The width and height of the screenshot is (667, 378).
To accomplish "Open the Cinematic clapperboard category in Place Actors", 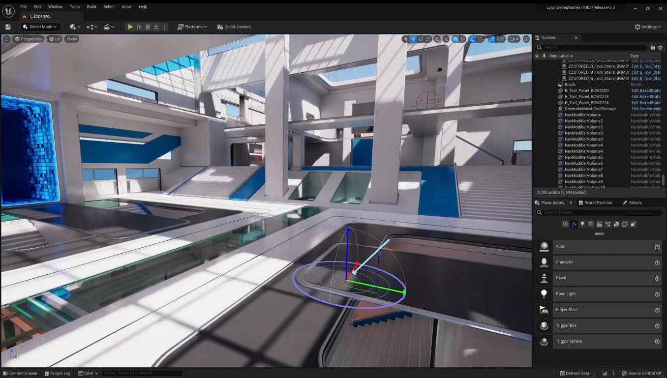I will click(600, 224).
